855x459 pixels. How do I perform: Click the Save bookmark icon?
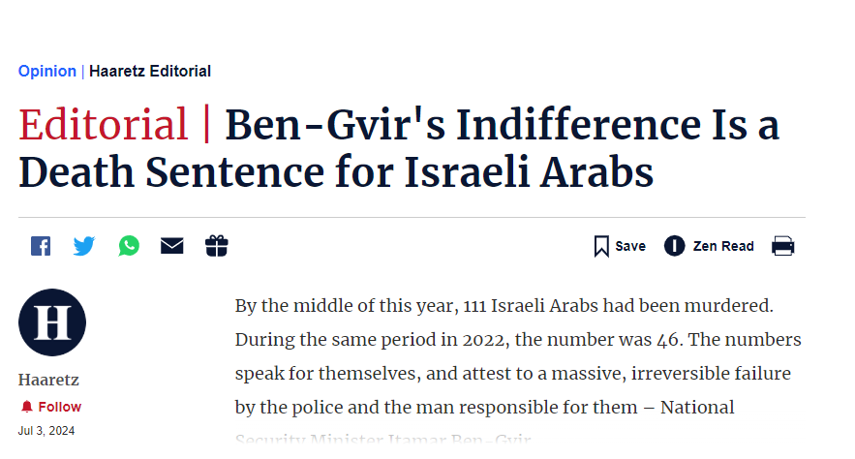pyautogui.click(x=601, y=246)
